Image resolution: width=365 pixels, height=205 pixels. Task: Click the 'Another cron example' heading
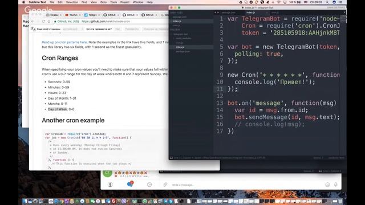click(73, 120)
